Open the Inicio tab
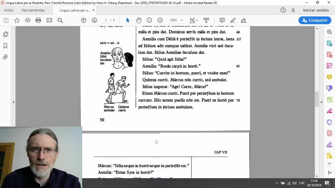 (9, 10)
